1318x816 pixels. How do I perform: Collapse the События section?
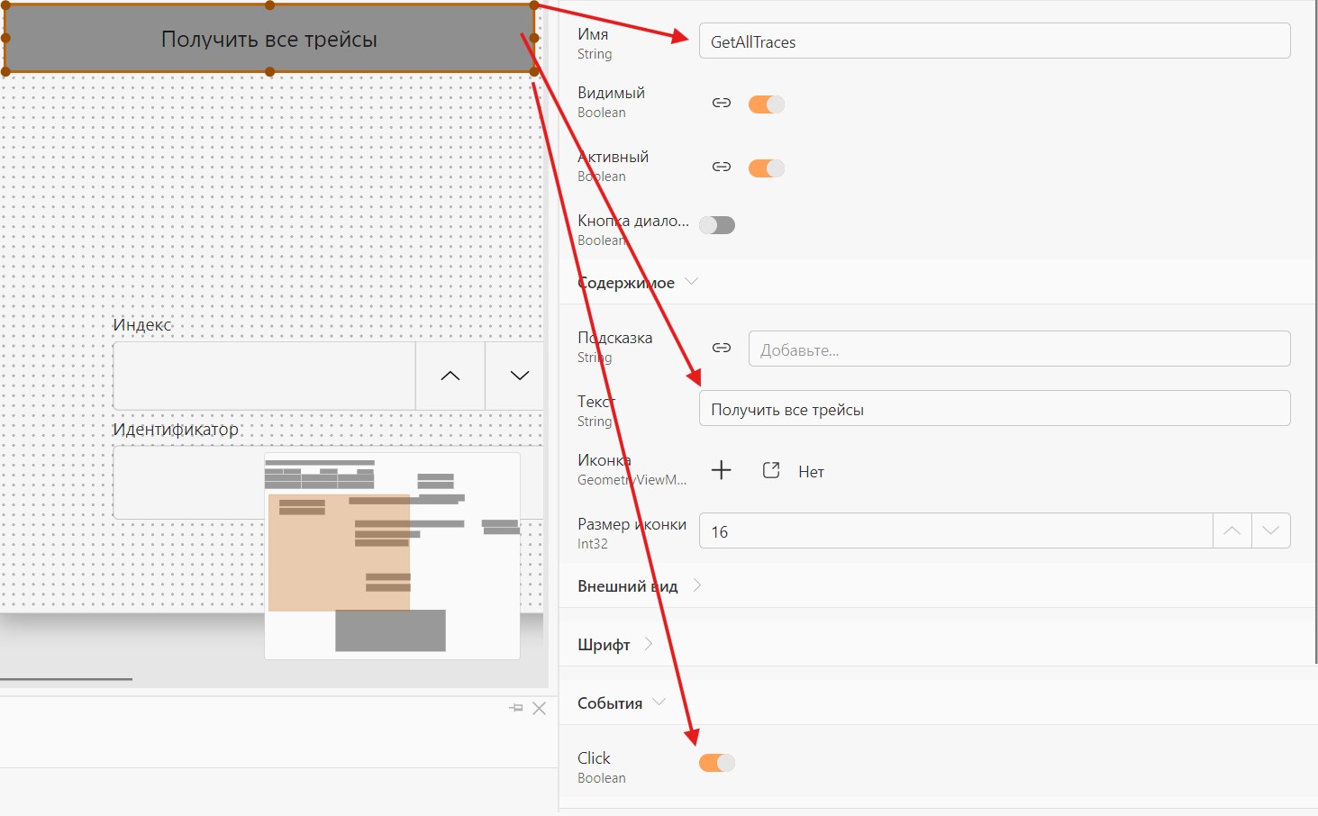coord(659,703)
